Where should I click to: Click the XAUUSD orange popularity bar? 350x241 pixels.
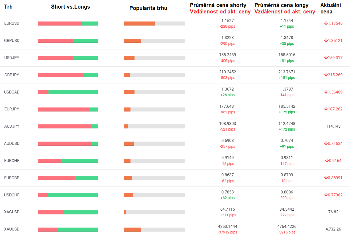pyautogui.click(x=133, y=229)
